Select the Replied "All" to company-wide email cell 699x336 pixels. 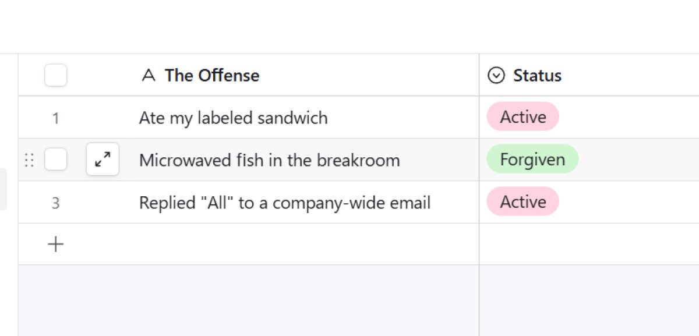(x=285, y=203)
